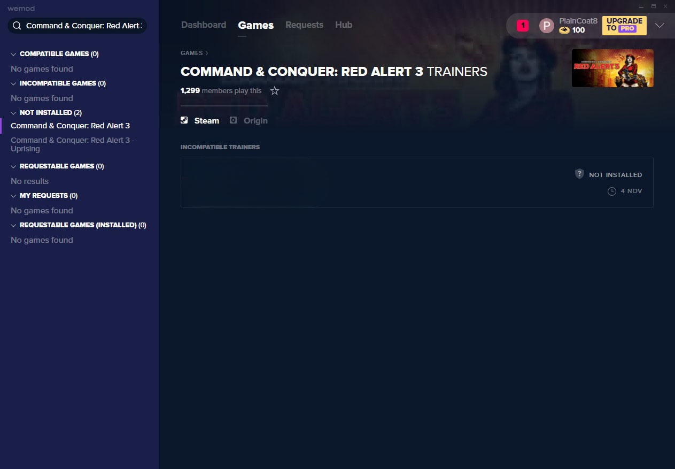Favorite the game with the star icon
This screenshot has height=469, width=675.
275,91
